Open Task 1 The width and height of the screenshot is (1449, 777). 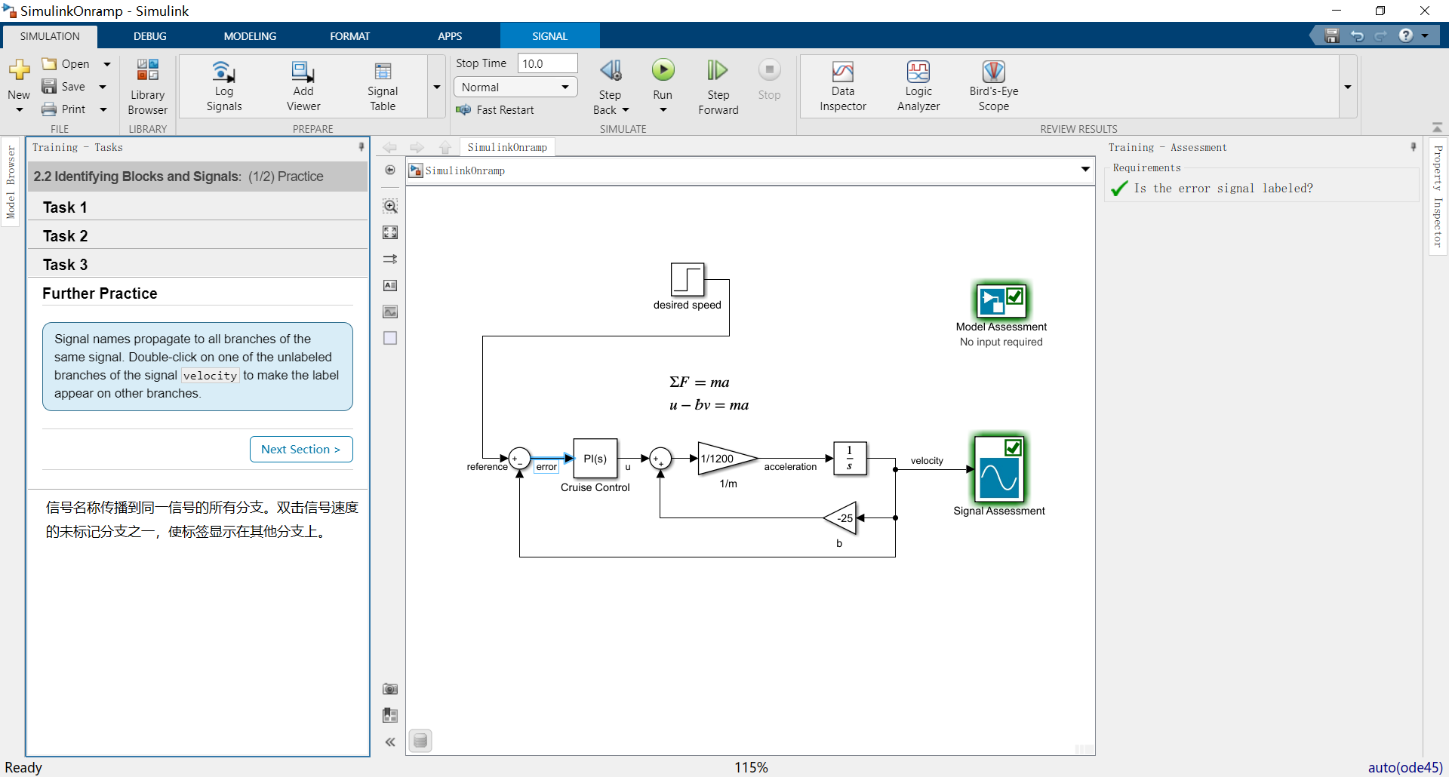pos(198,207)
